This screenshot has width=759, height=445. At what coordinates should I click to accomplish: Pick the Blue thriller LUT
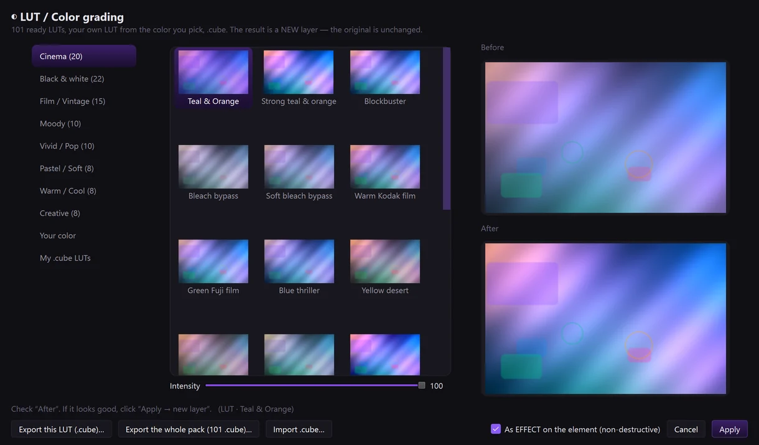pos(299,268)
